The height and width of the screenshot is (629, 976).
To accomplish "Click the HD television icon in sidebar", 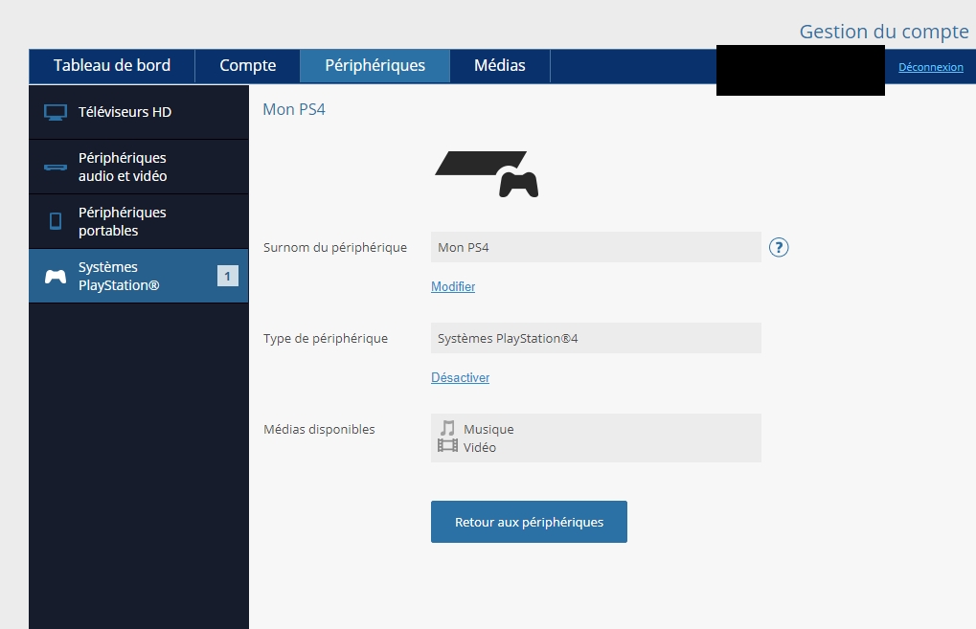I will click(x=56, y=112).
